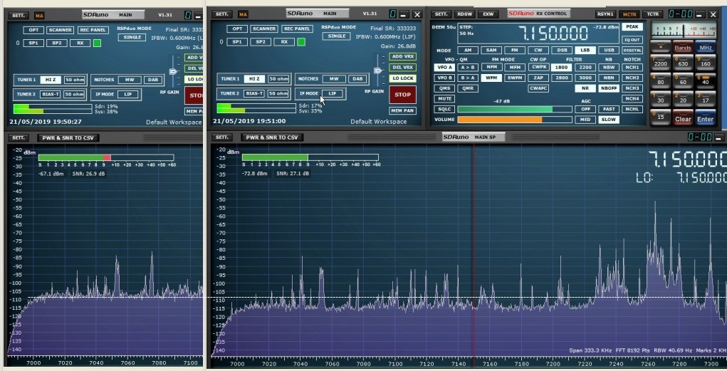Choose the 60 m band key
727x371 pixels.
[683, 80]
